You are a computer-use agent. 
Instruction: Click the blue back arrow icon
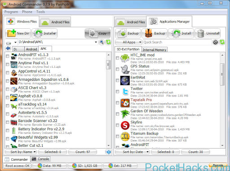(x=8, y=48)
